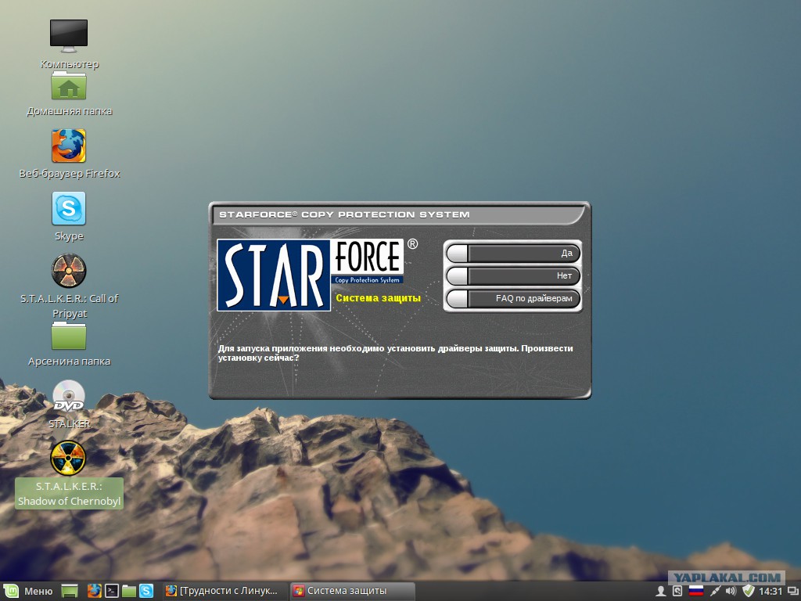Click the window list icon beside clock
Screen dimensions: 801x601
(x=793, y=592)
